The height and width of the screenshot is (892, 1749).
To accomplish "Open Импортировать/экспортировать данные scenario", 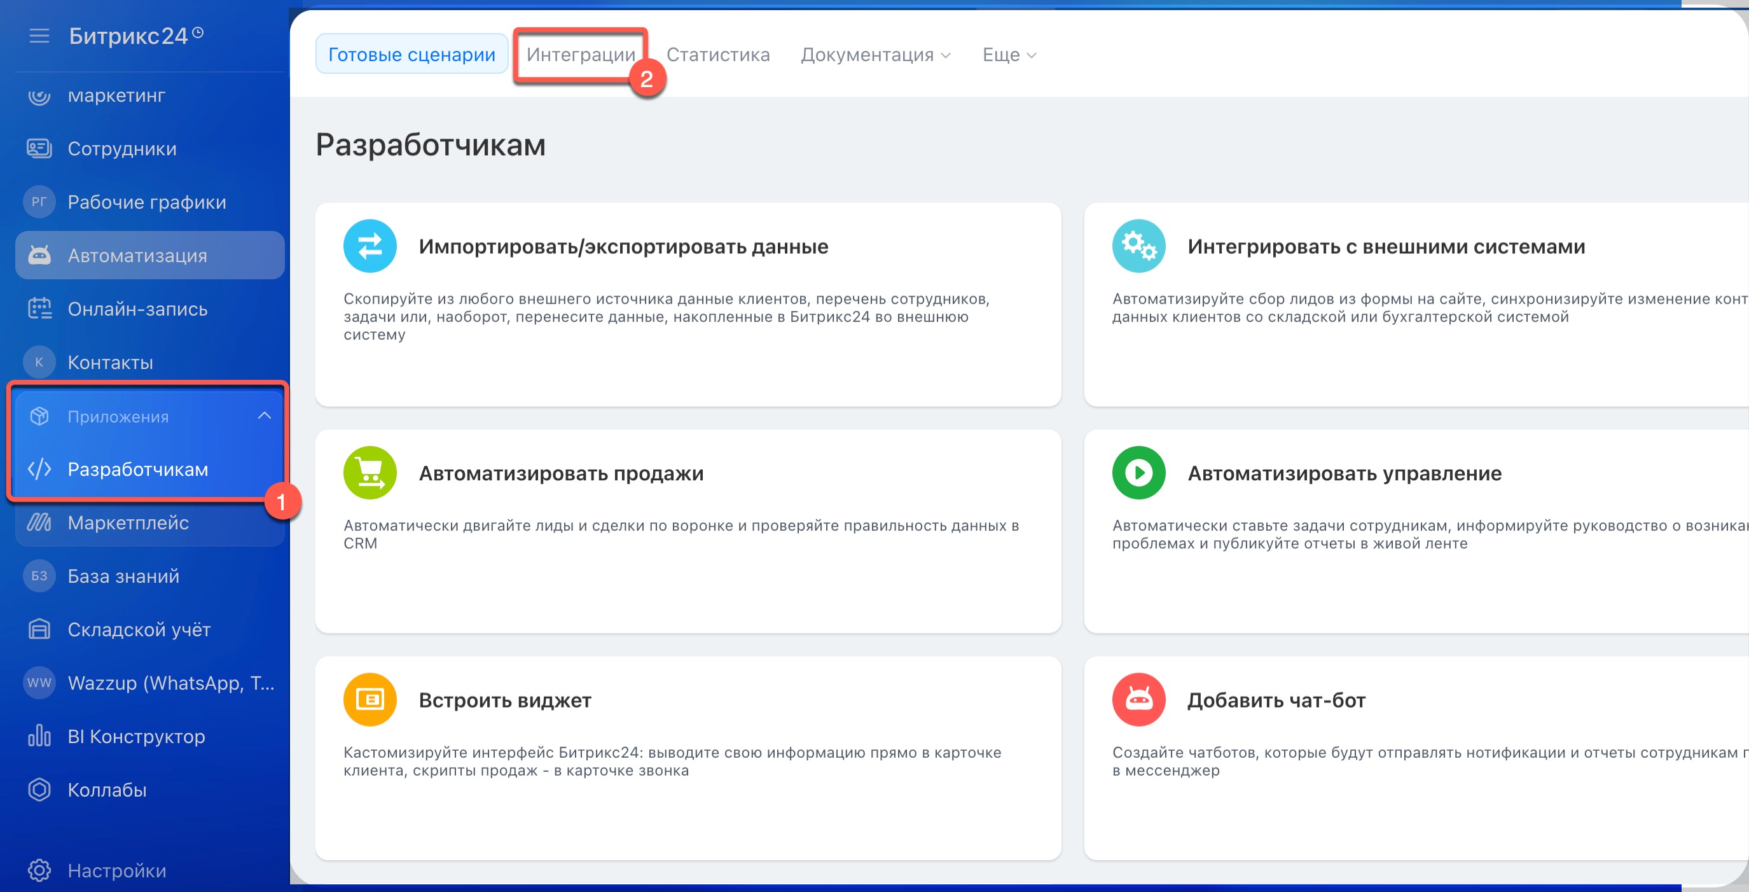I will click(x=688, y=304).
